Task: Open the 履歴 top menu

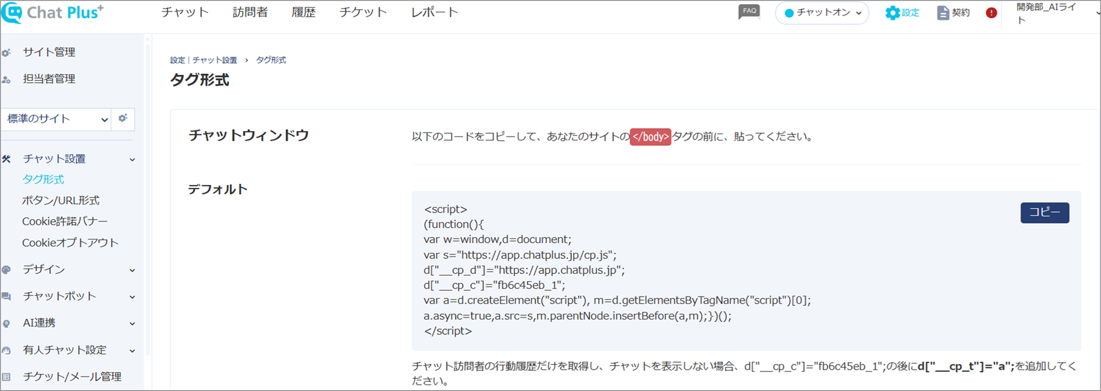Action: 303,12
